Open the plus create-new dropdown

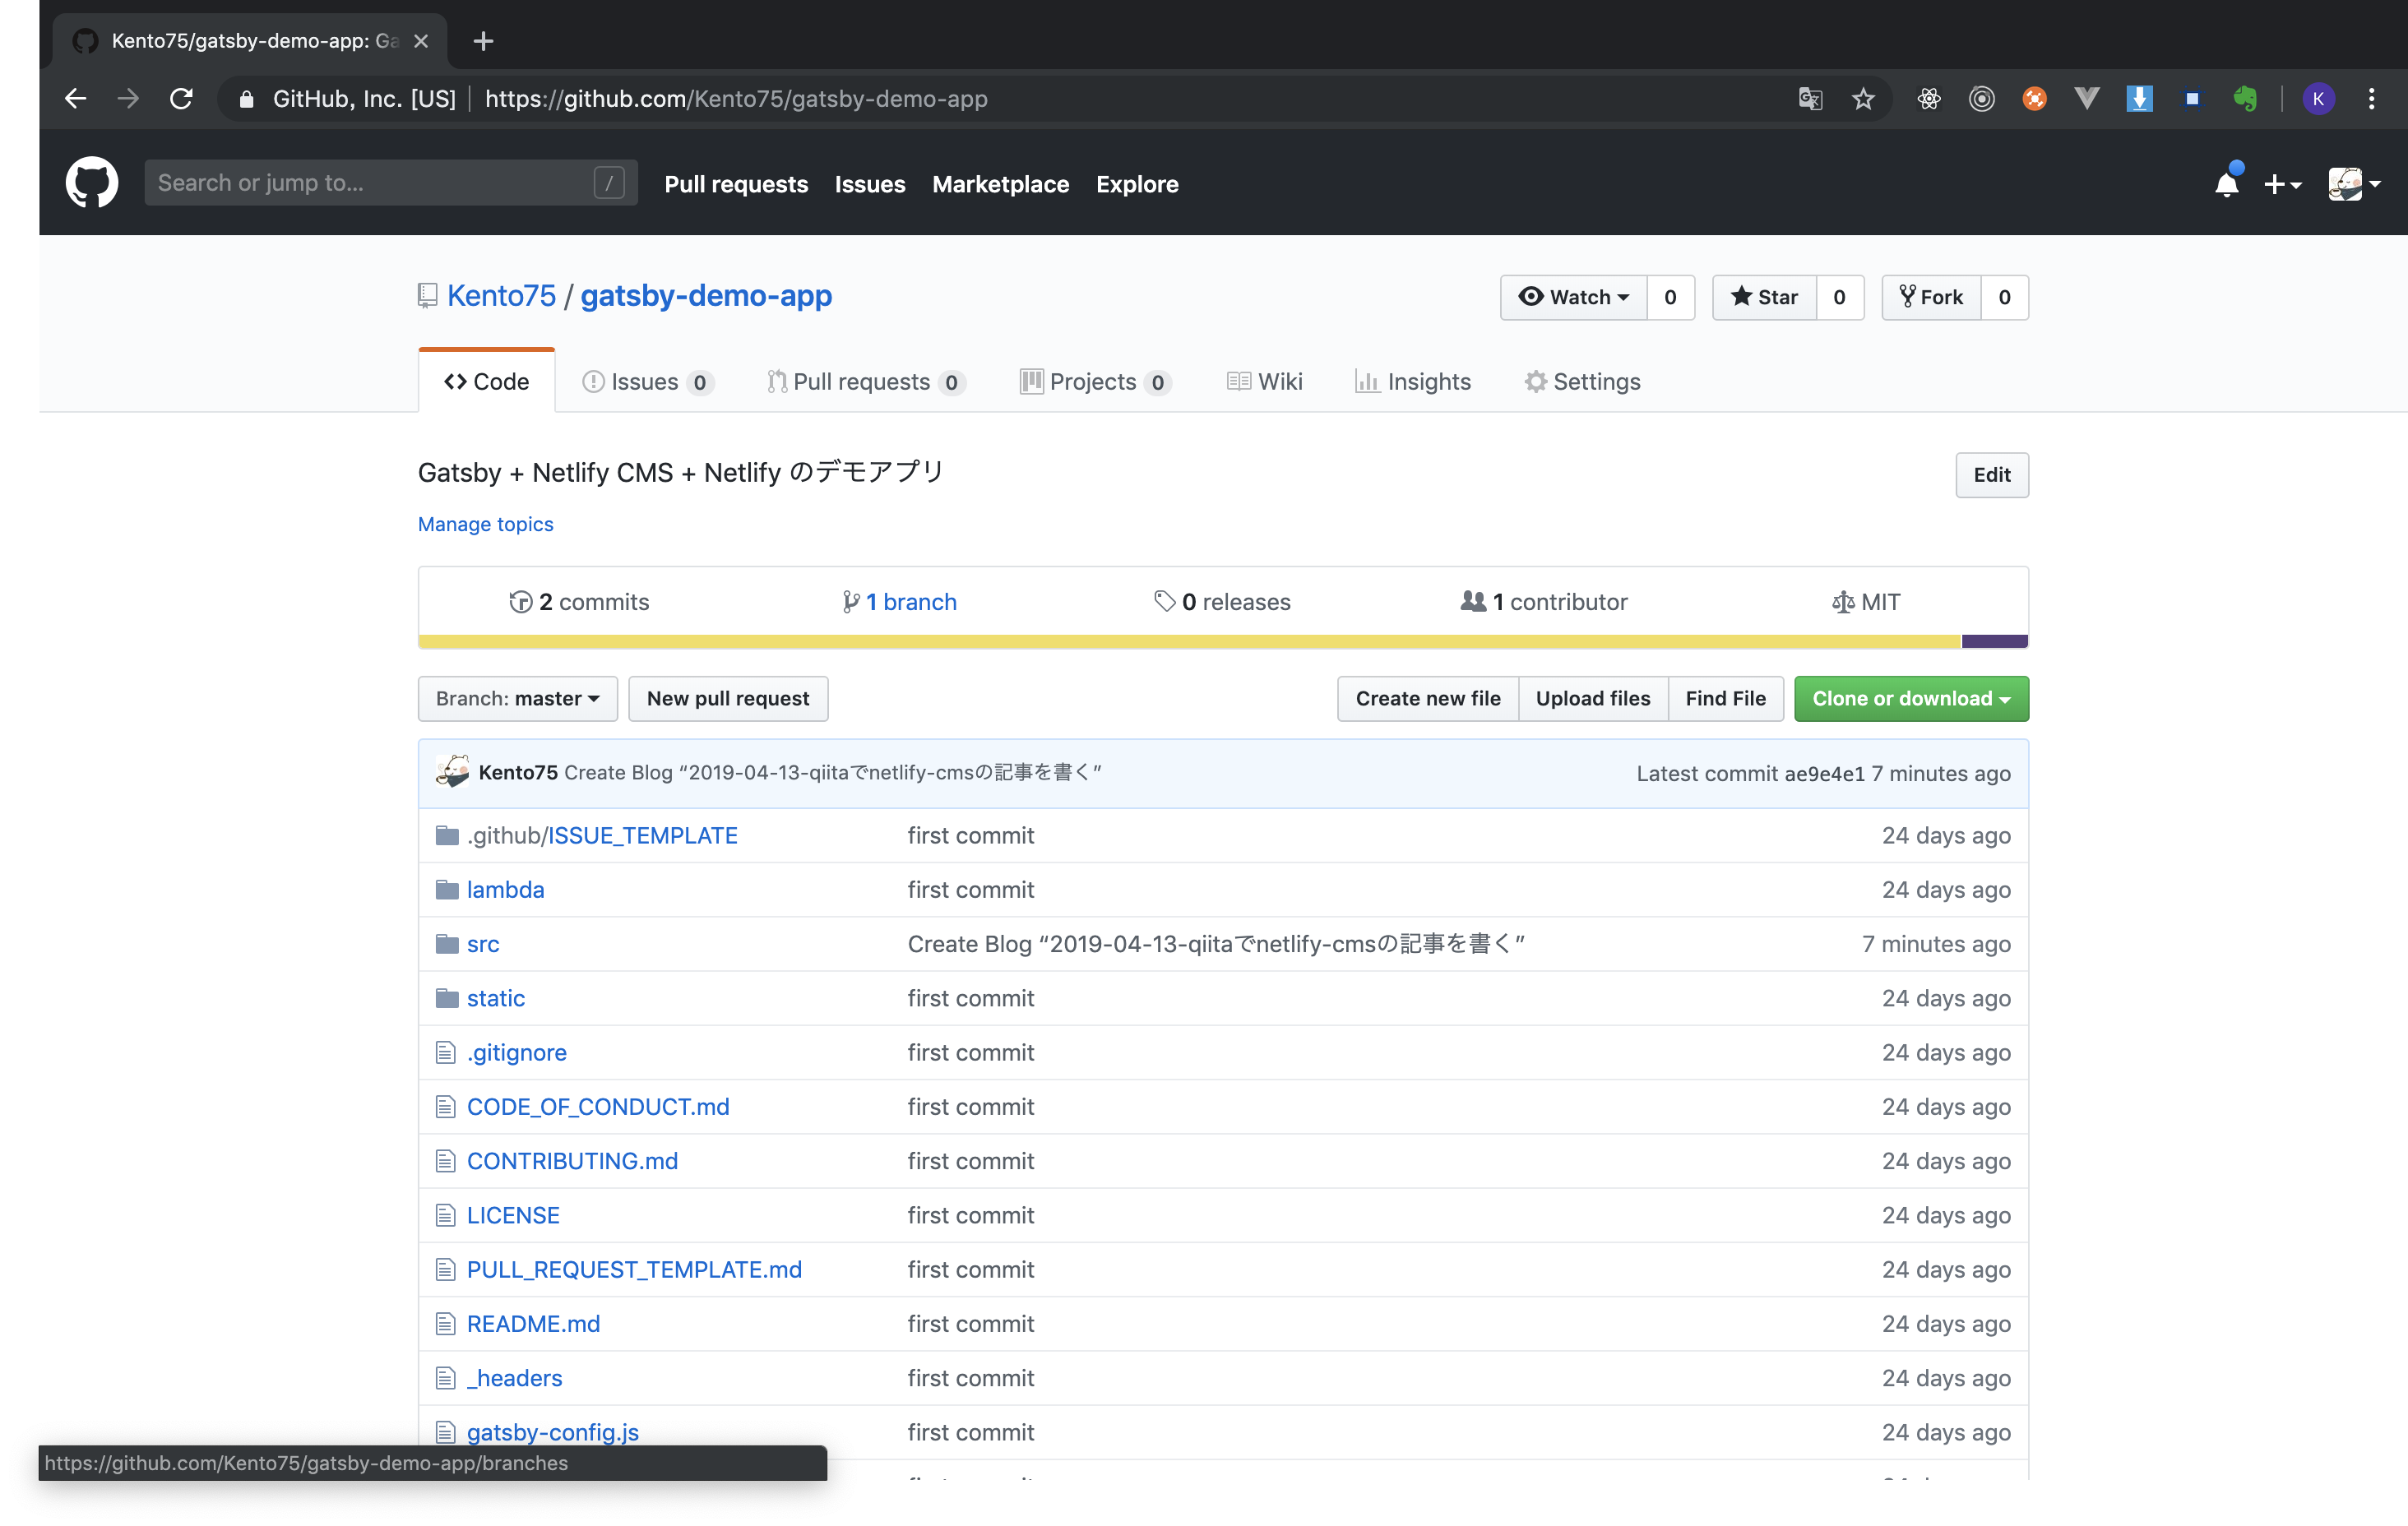coord(2282,184)
